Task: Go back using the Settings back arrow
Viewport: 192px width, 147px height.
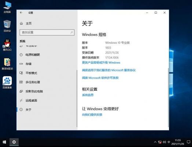Action: [21, 12]
